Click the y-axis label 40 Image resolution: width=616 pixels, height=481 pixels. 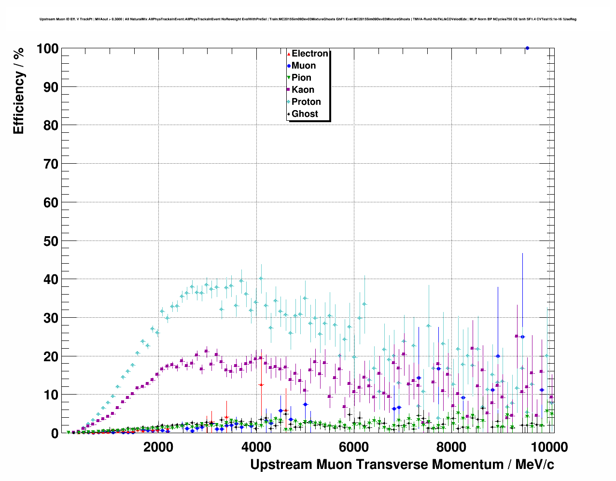(51, 279)
